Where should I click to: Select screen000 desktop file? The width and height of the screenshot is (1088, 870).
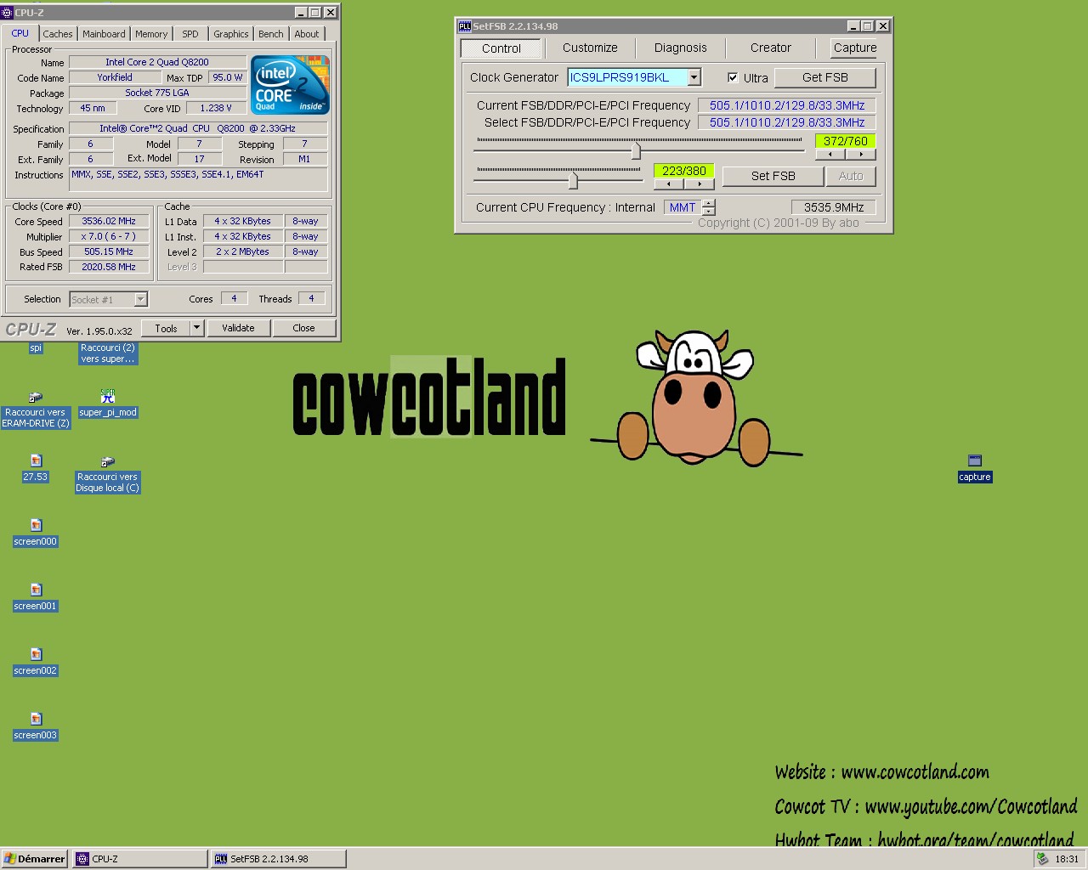[36, 533]
